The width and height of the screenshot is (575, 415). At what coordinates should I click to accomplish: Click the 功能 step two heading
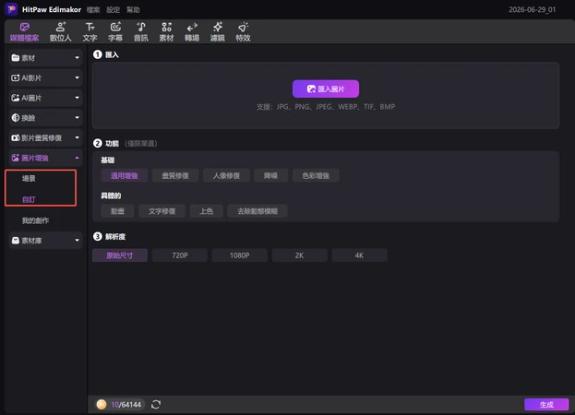tap(112, 143)
